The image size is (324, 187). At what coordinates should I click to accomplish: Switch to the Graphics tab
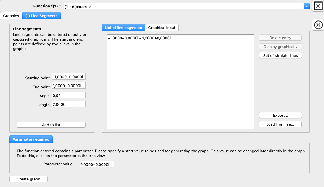[x=11, y=16]
